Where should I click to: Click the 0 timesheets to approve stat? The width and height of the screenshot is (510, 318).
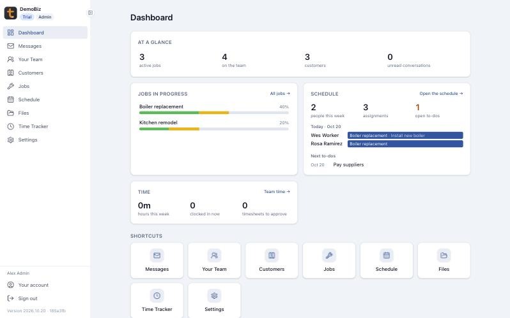tap(264, 208)
